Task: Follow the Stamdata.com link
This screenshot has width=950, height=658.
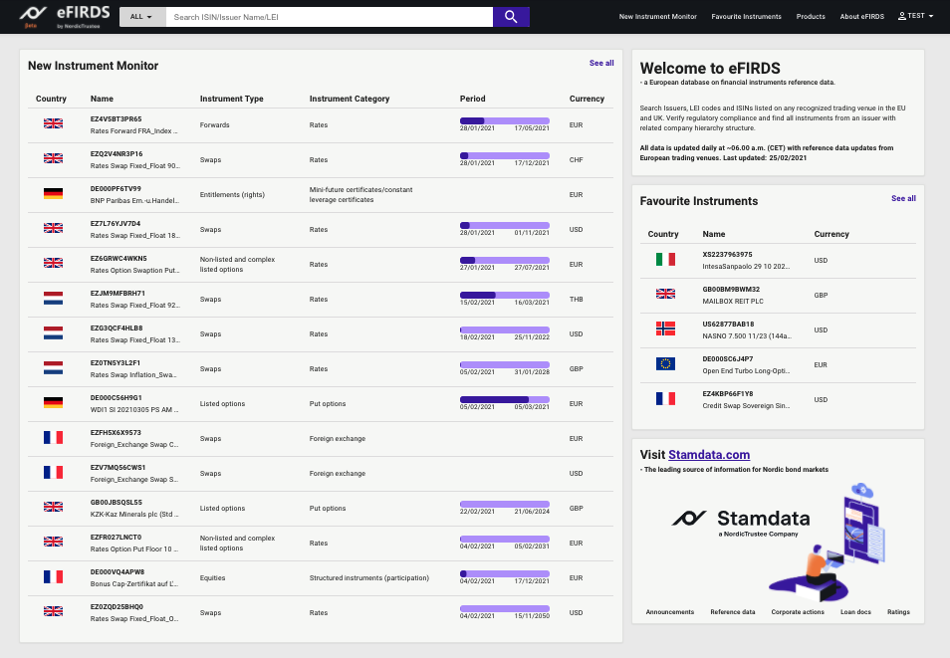Action: coord(709,455)
